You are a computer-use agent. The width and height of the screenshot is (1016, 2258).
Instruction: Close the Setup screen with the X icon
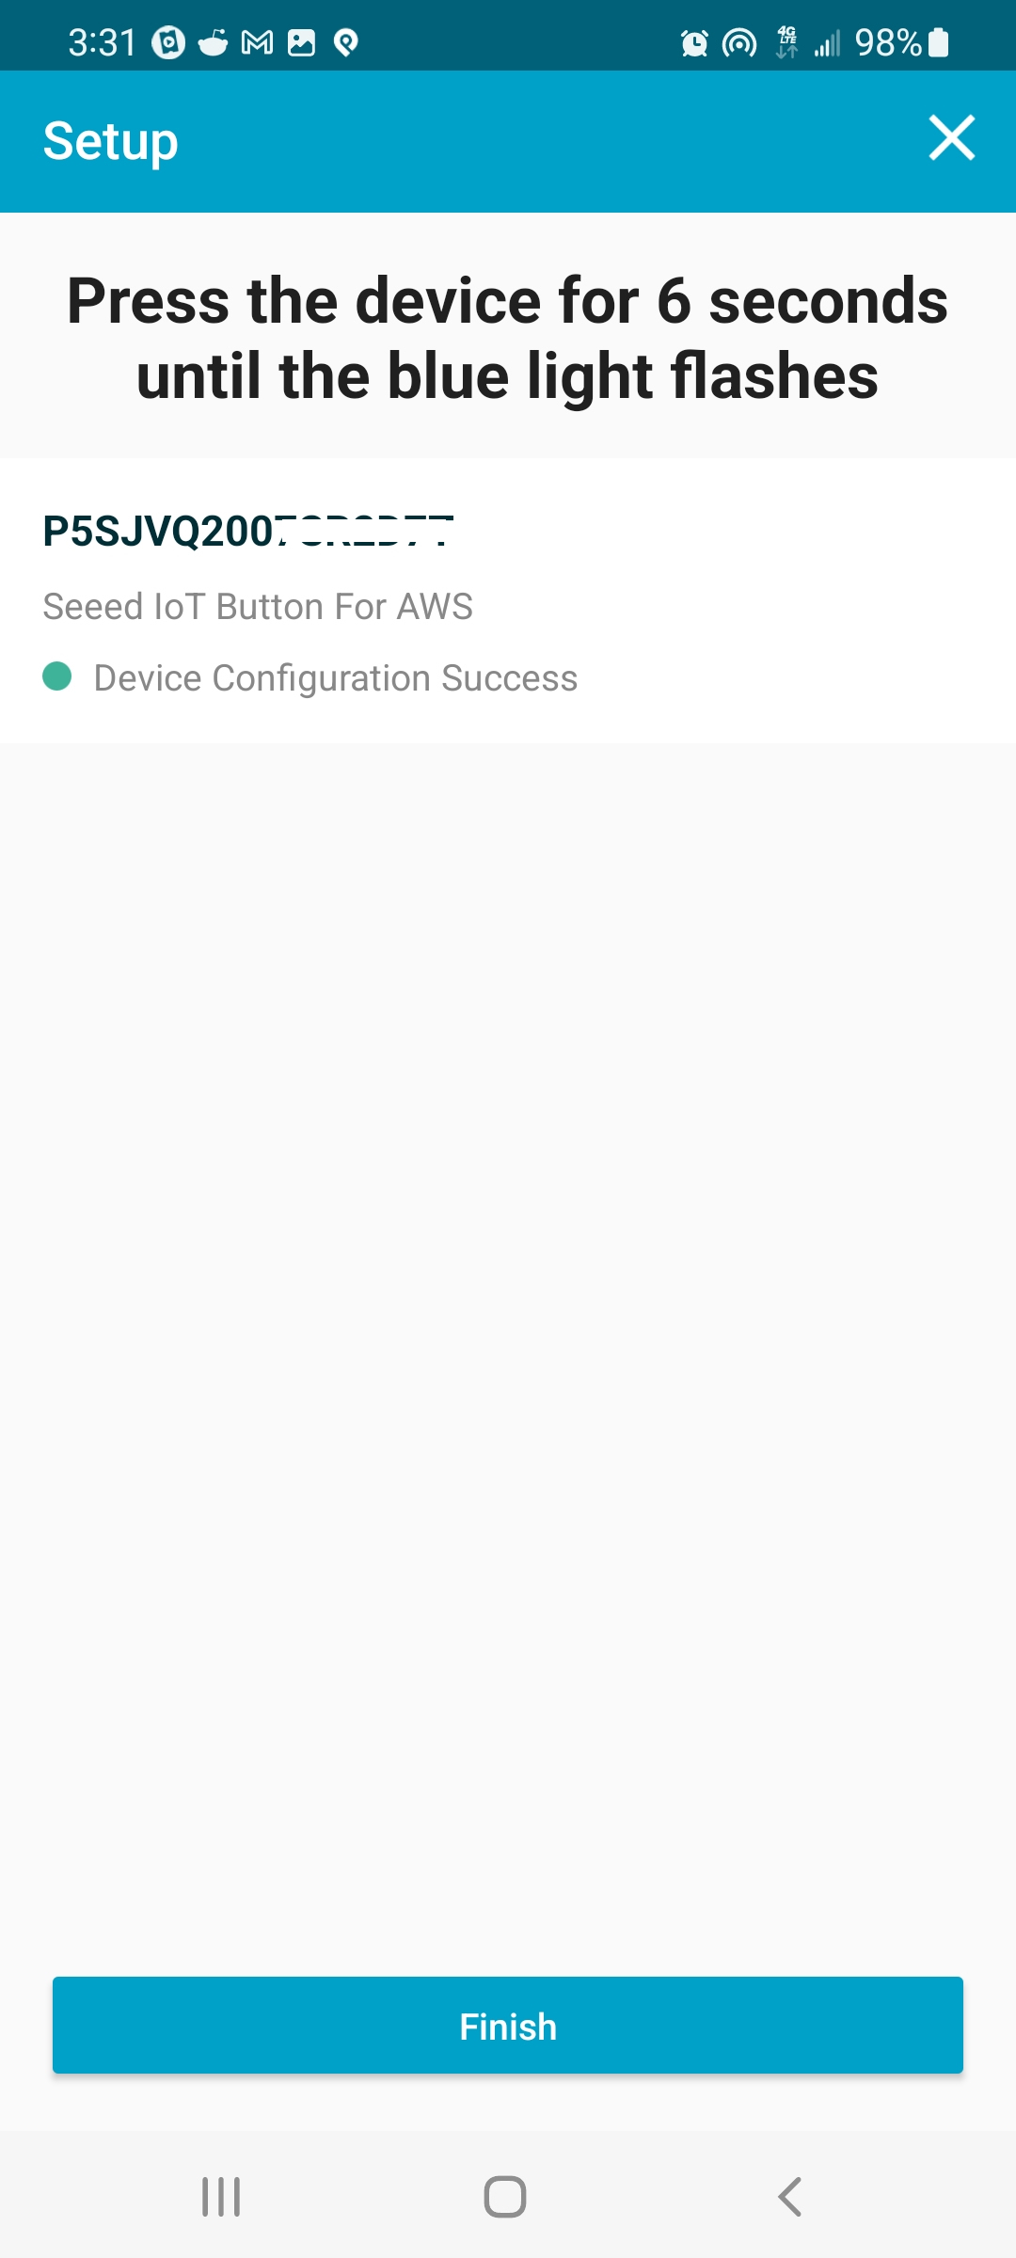coord(951,138)
